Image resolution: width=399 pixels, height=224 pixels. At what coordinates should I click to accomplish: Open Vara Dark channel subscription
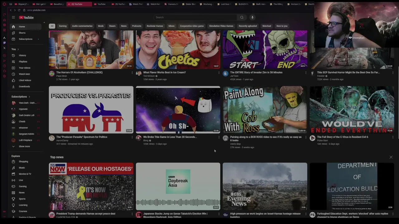(x=25, y=103)
